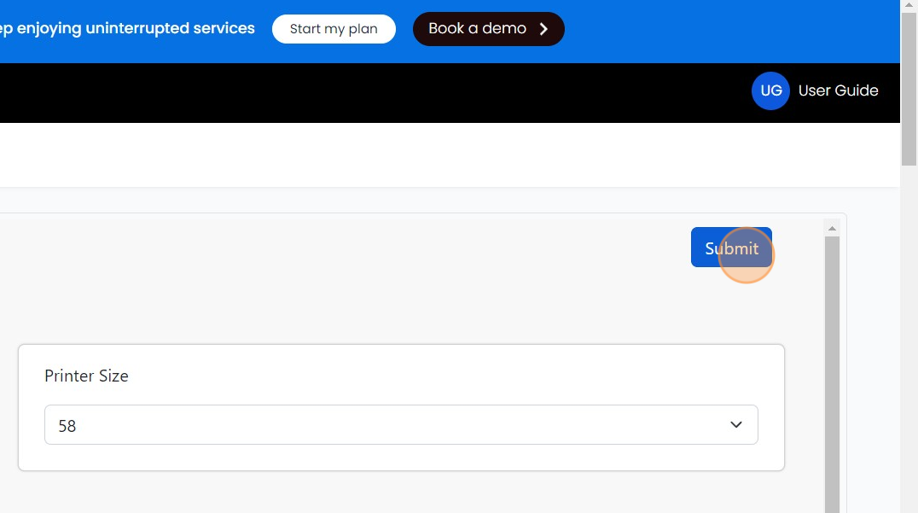Click the Printer Size label
The height and width of the screenshot is (513, 918).
point(86,376)
